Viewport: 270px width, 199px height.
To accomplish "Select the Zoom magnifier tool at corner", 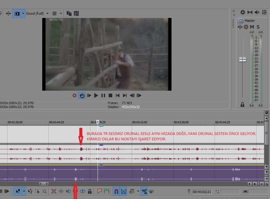I will [x=266, y=184].
